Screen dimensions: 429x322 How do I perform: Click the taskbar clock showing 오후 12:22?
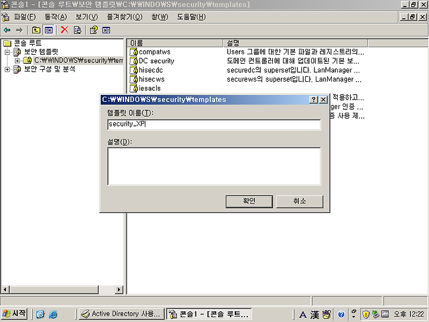point(409,314)
